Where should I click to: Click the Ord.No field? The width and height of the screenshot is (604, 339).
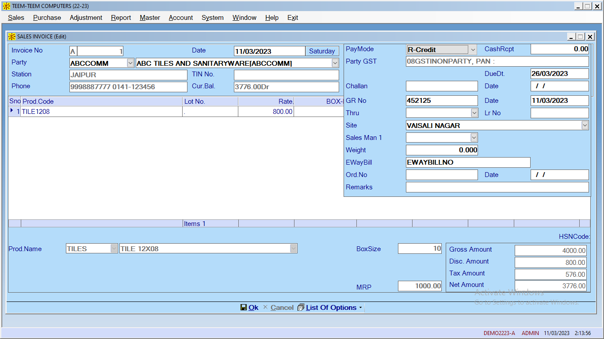coord(442,175)
